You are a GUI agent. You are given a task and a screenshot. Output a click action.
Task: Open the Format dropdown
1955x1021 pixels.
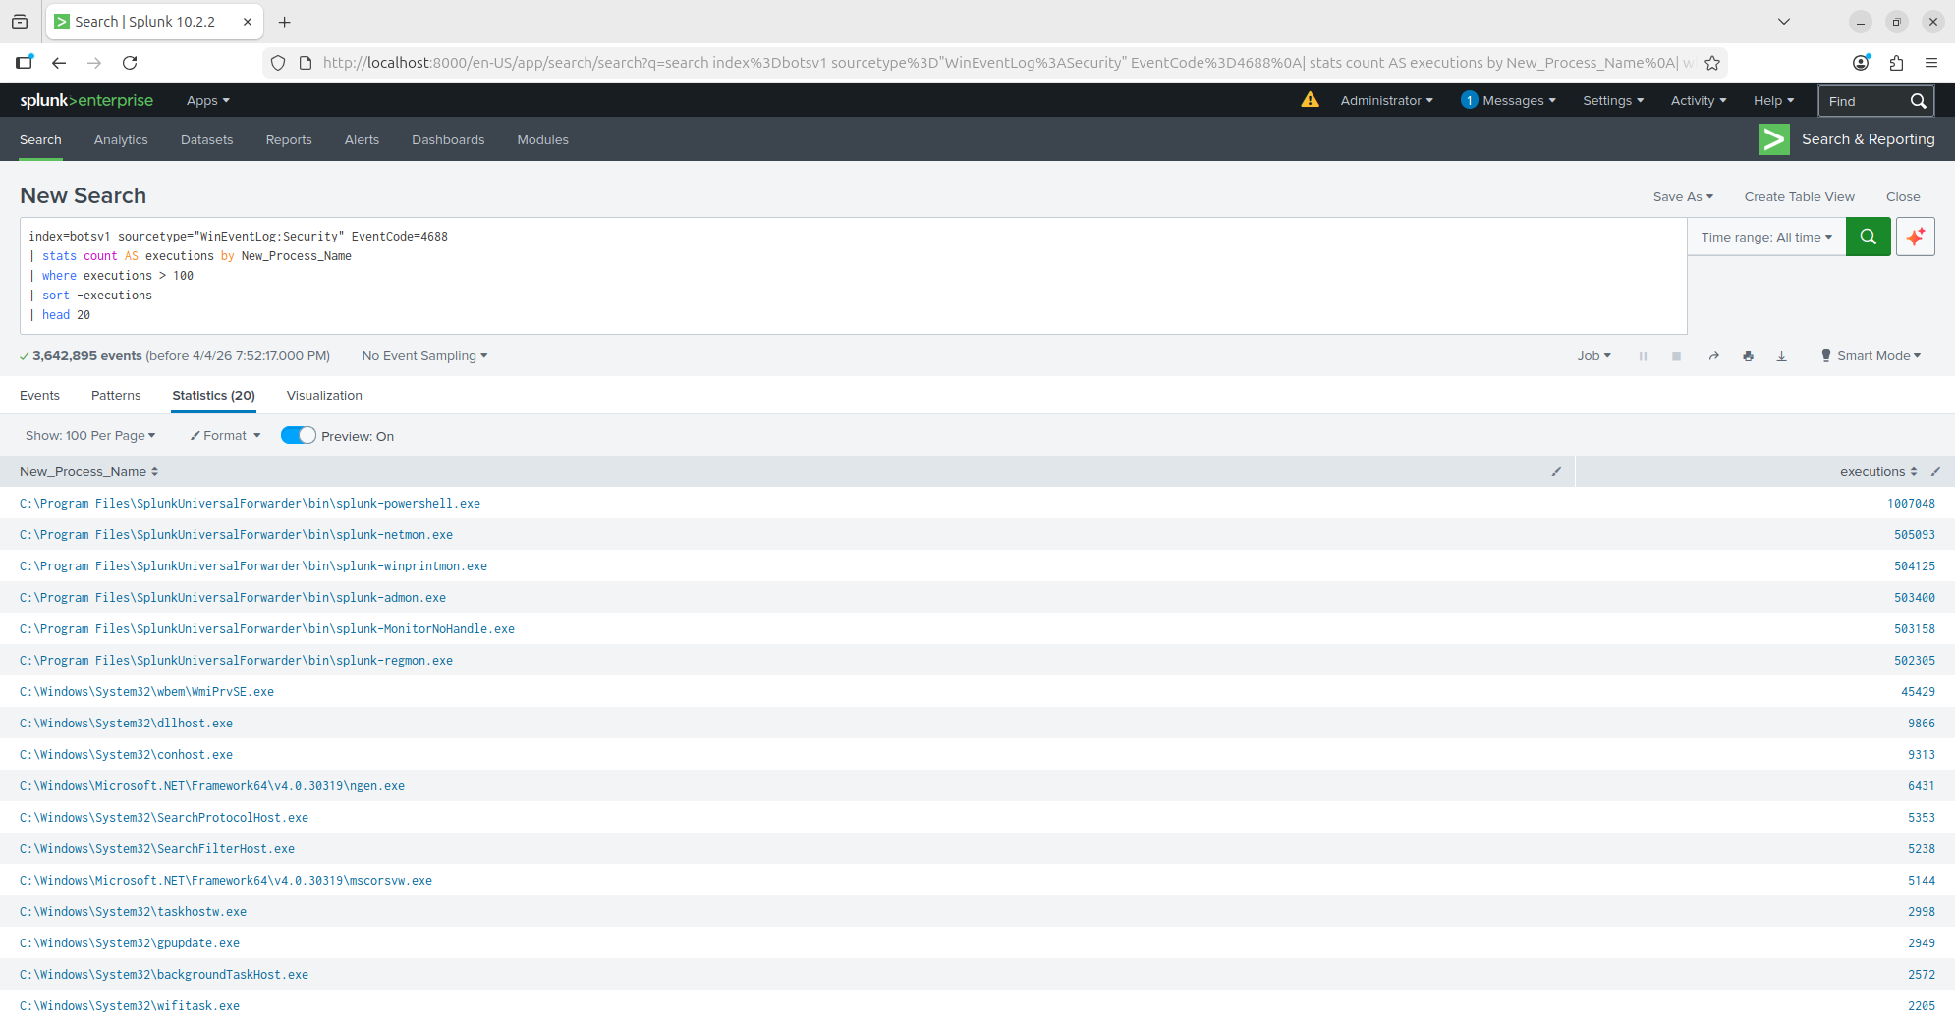pyautogui.click(x=225, y=436)
